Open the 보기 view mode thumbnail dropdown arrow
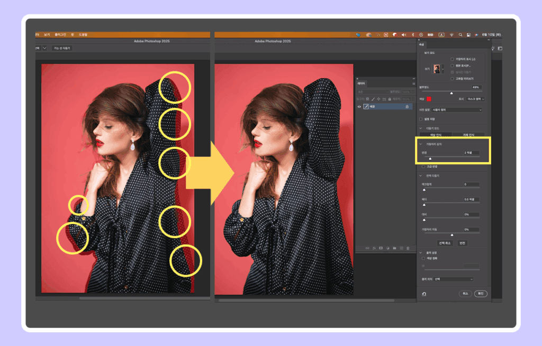This screenshot has height=346, width=542. click(443, 69)
